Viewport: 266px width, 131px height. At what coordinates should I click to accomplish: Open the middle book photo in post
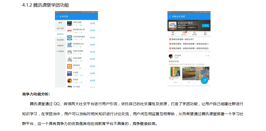189,73
